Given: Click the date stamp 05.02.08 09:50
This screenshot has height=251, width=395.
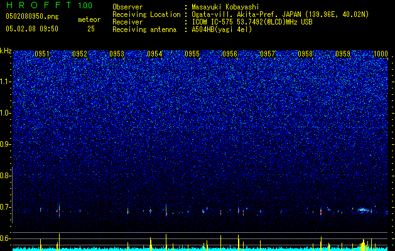Looking at the screenshot, I should click(32, 29).
